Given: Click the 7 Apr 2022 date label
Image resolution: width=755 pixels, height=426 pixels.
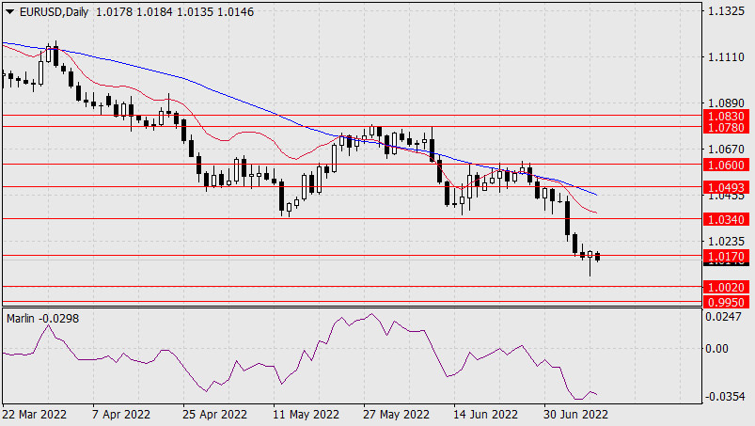Looking at the screenshot, I should (x=121, y=415).
